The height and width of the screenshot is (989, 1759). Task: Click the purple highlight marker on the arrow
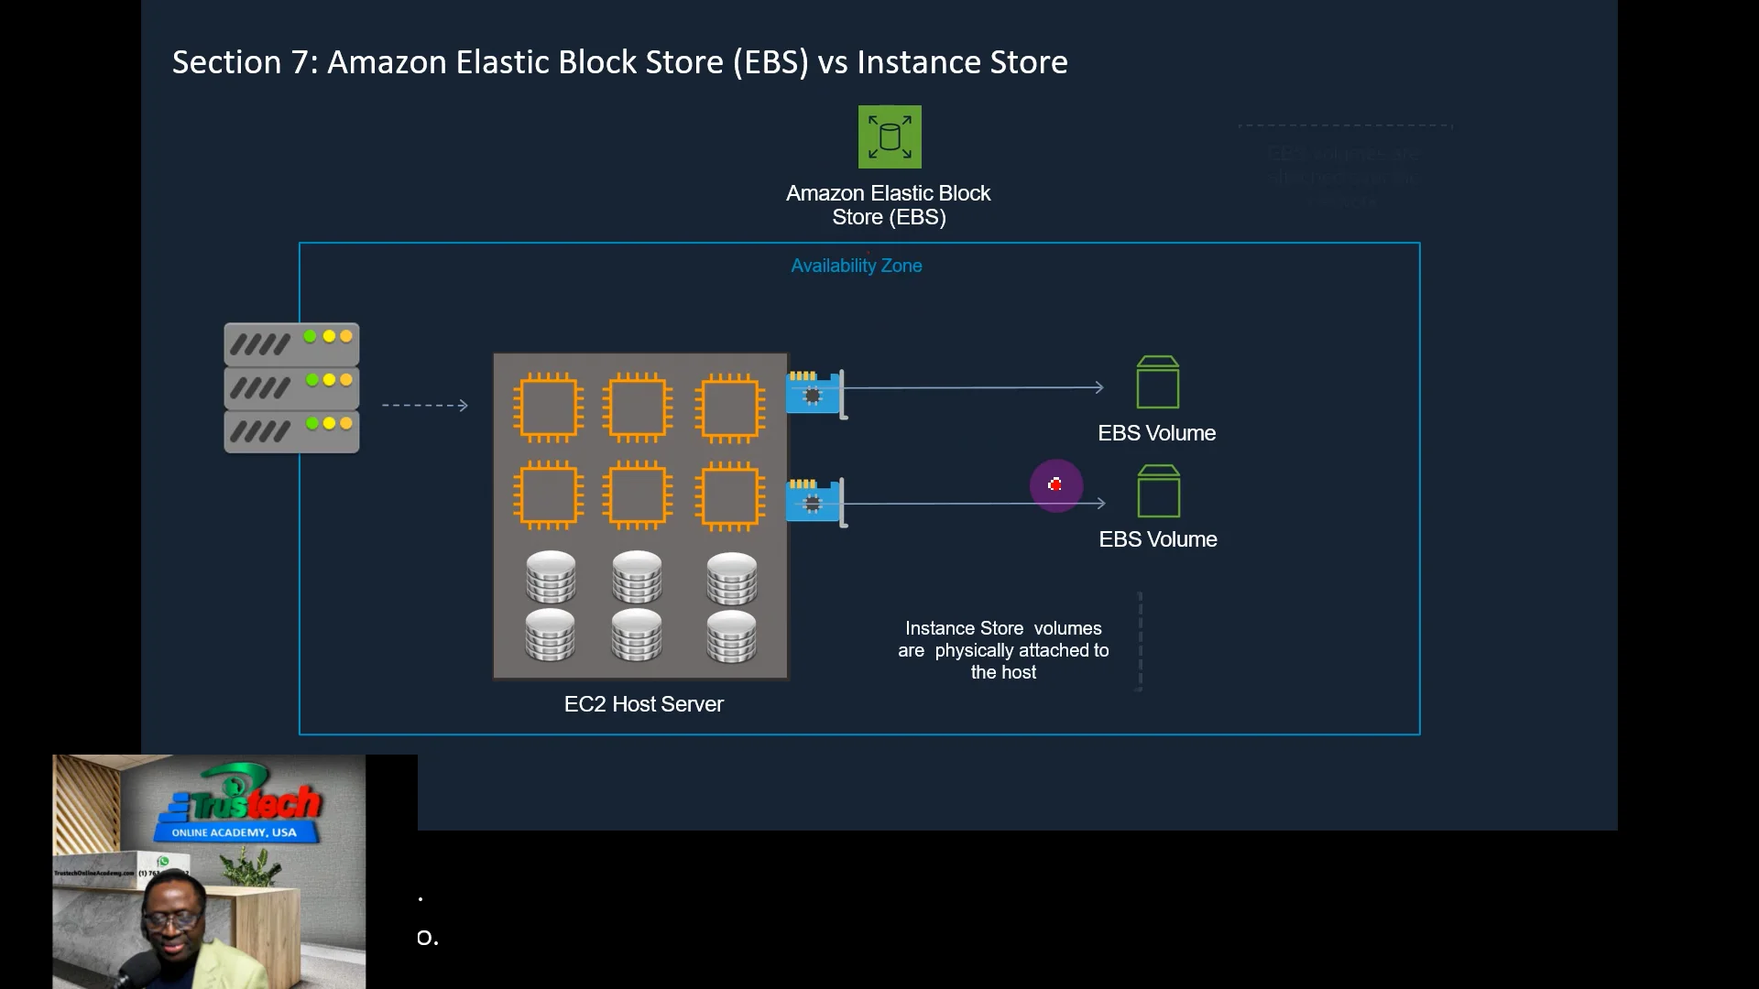click(x=1055, y=485)
